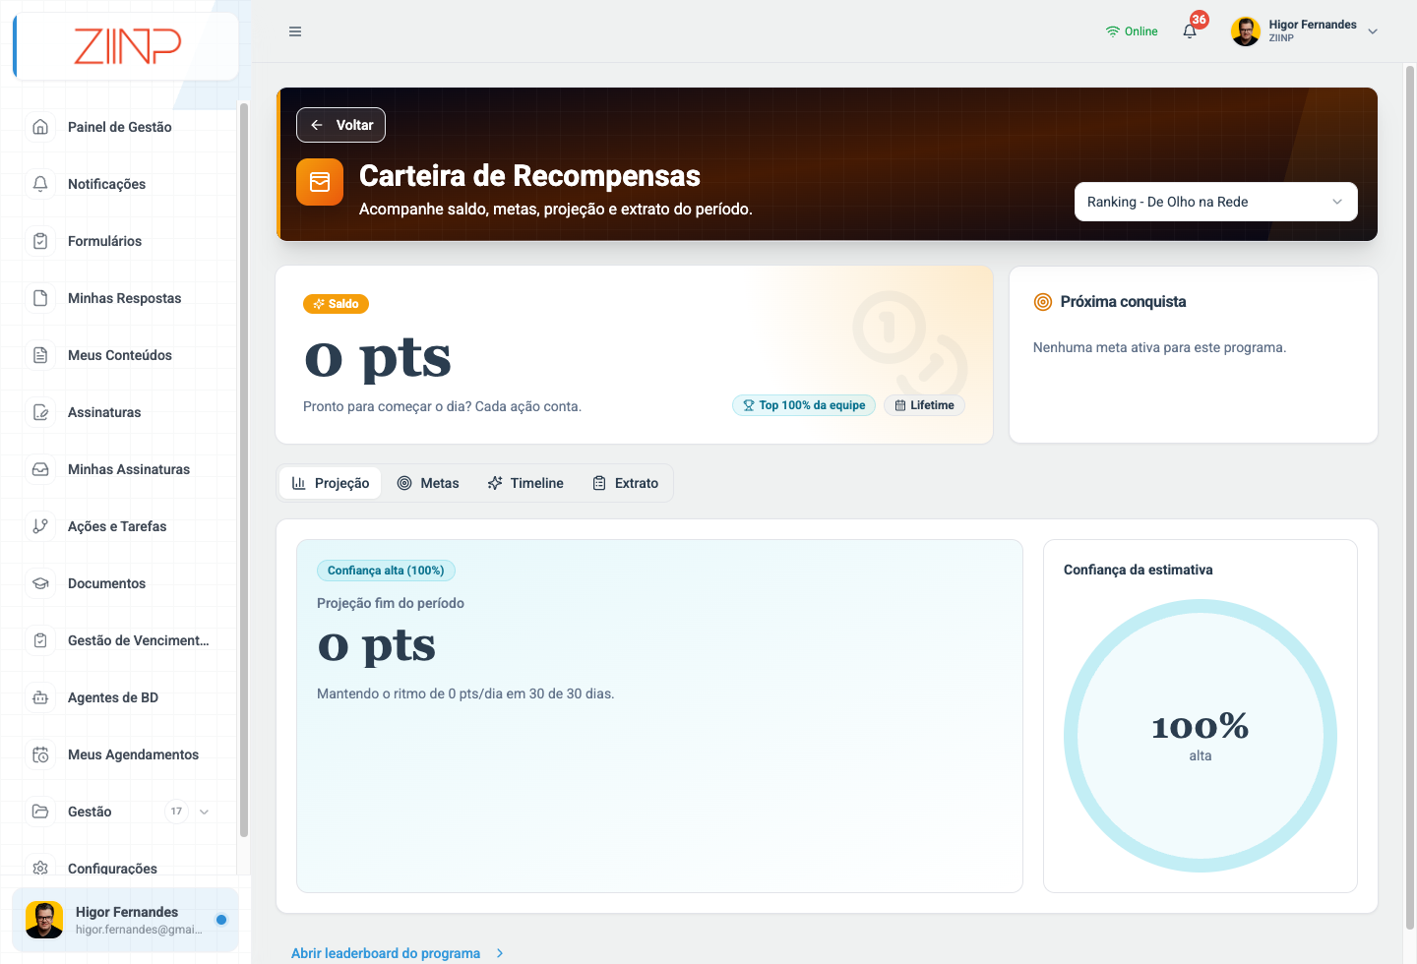Open the Abrir leaderboard do programa link
The image size is (1417, 964).
(x=398, y=953)
